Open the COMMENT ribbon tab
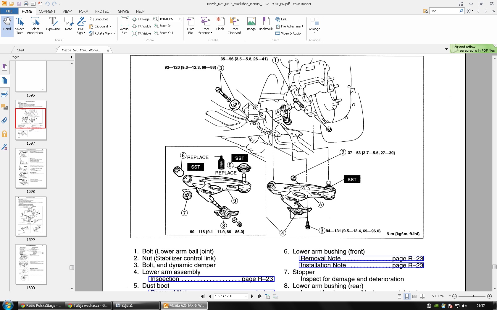 pyautogui.click(x=47, y=11)
